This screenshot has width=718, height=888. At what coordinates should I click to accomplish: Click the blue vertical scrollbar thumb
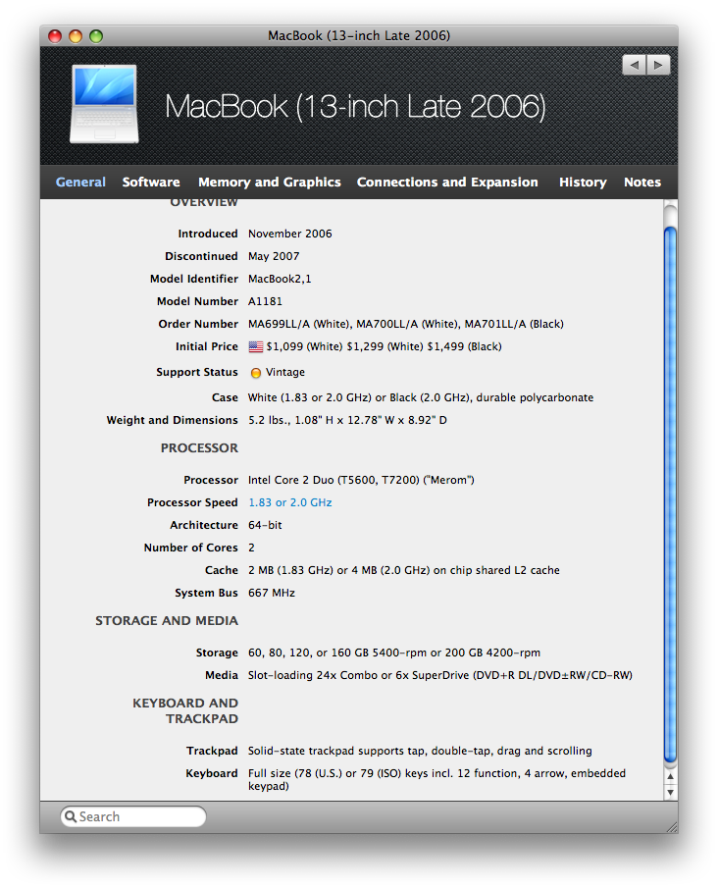coord(671,495)
